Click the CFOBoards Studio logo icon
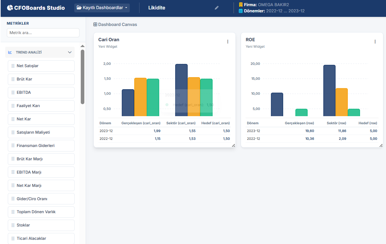Viewport: 386px width, 244px height. (10, 8)
